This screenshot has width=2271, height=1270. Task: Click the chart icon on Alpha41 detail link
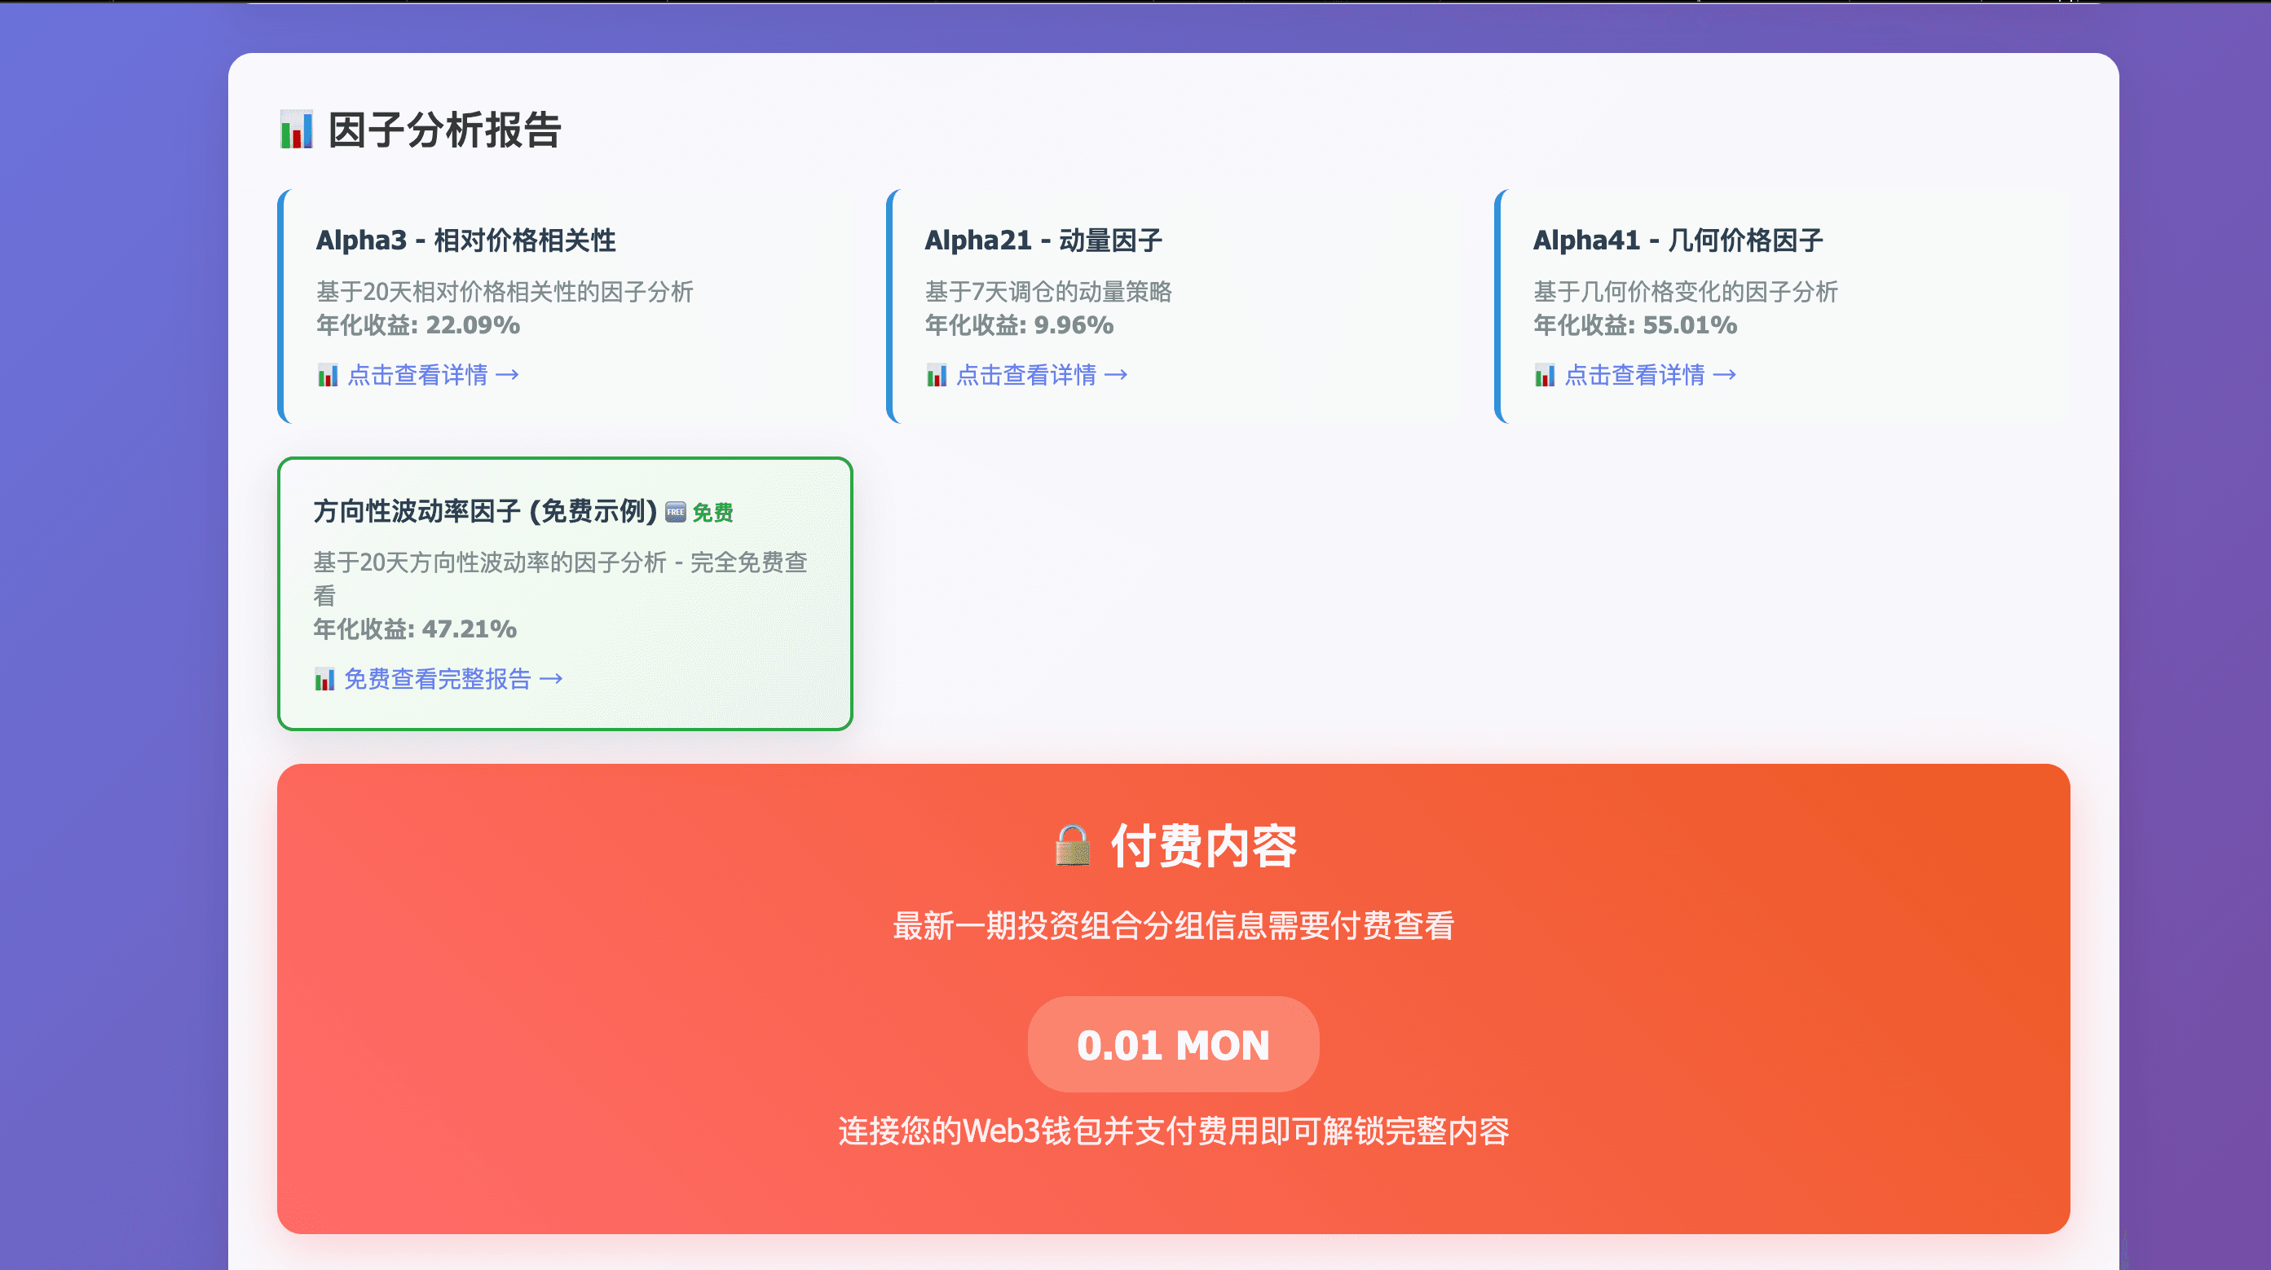click(x=1546, y=375)
